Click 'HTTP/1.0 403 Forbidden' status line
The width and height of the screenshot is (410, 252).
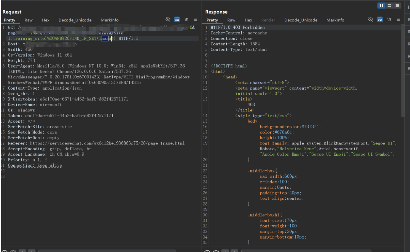pos(238,27)
